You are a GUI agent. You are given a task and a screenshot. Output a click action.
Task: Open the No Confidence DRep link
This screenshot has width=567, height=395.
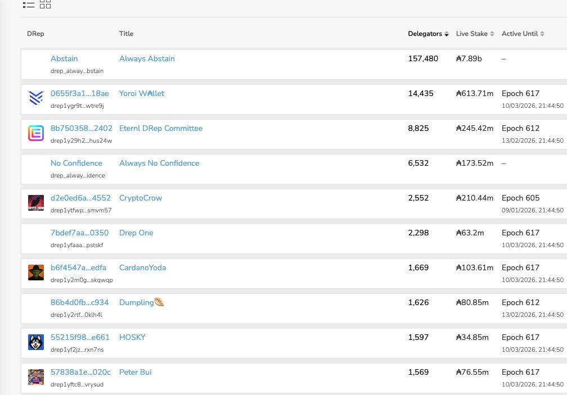click(76, 163)
